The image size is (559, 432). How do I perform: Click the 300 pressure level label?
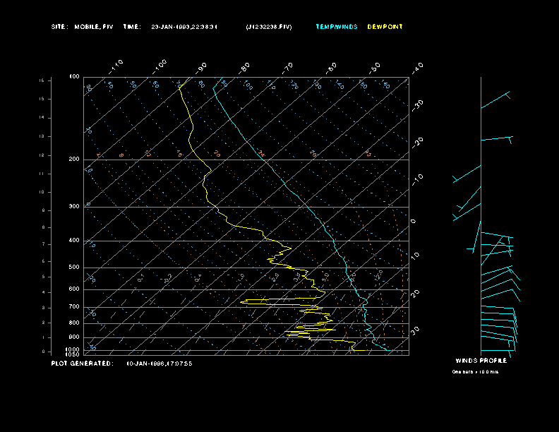pos(74,206)
